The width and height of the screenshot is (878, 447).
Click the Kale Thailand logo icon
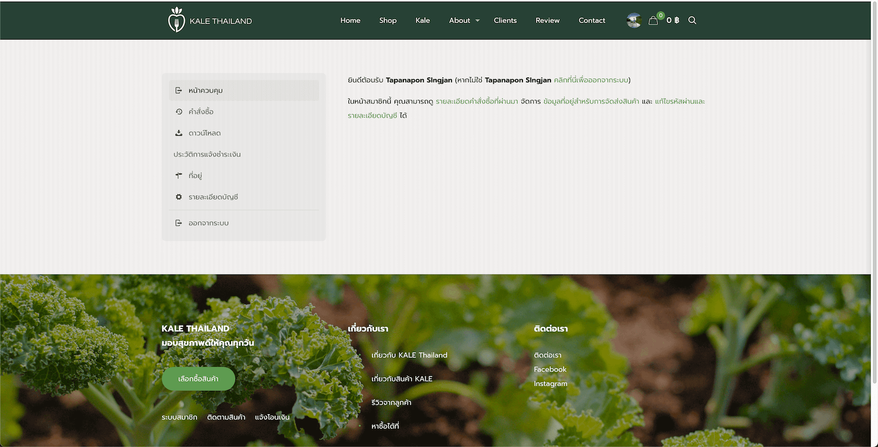click(x=176, y=20)
